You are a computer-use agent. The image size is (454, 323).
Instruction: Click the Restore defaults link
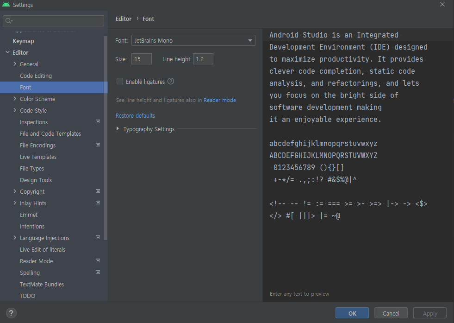tap(135, 116)
